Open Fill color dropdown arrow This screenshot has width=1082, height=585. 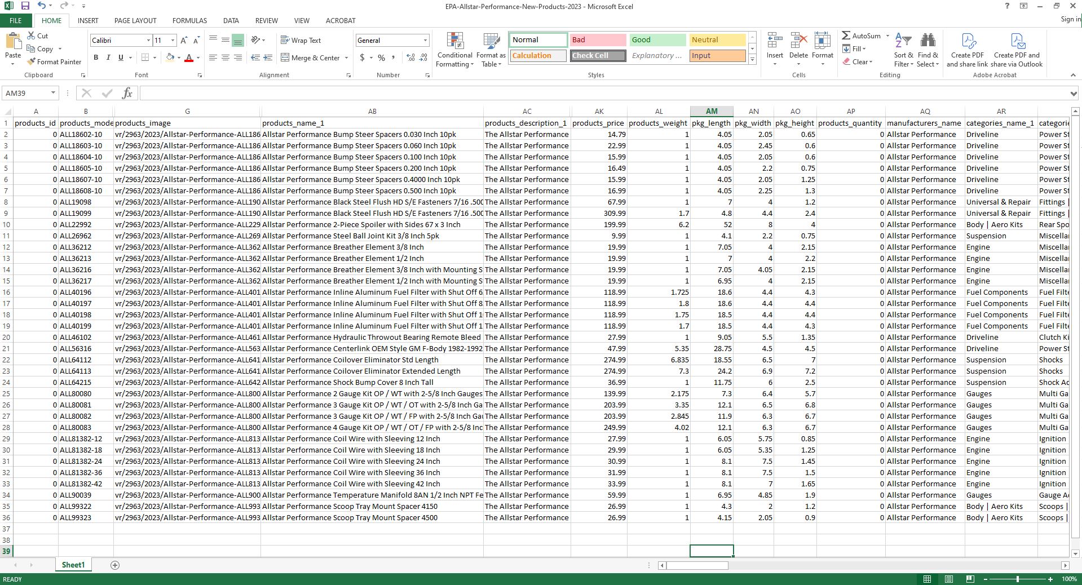pos(179,57)
